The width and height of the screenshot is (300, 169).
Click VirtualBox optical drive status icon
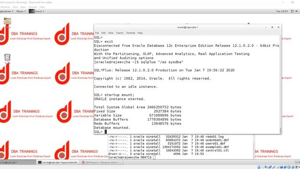(262, 167)
